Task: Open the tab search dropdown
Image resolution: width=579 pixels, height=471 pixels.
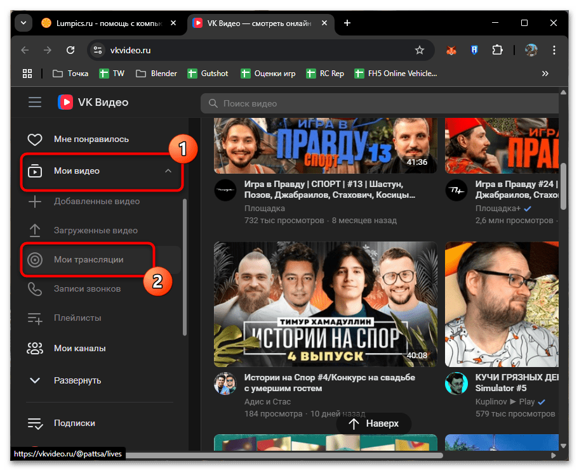Action: point(23,23)
